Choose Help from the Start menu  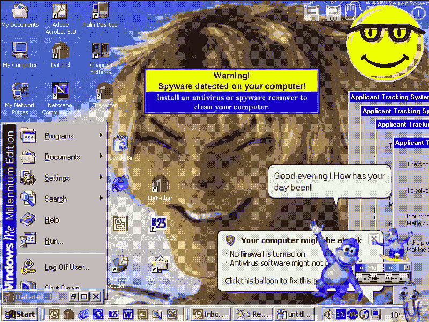click(62, 219)
